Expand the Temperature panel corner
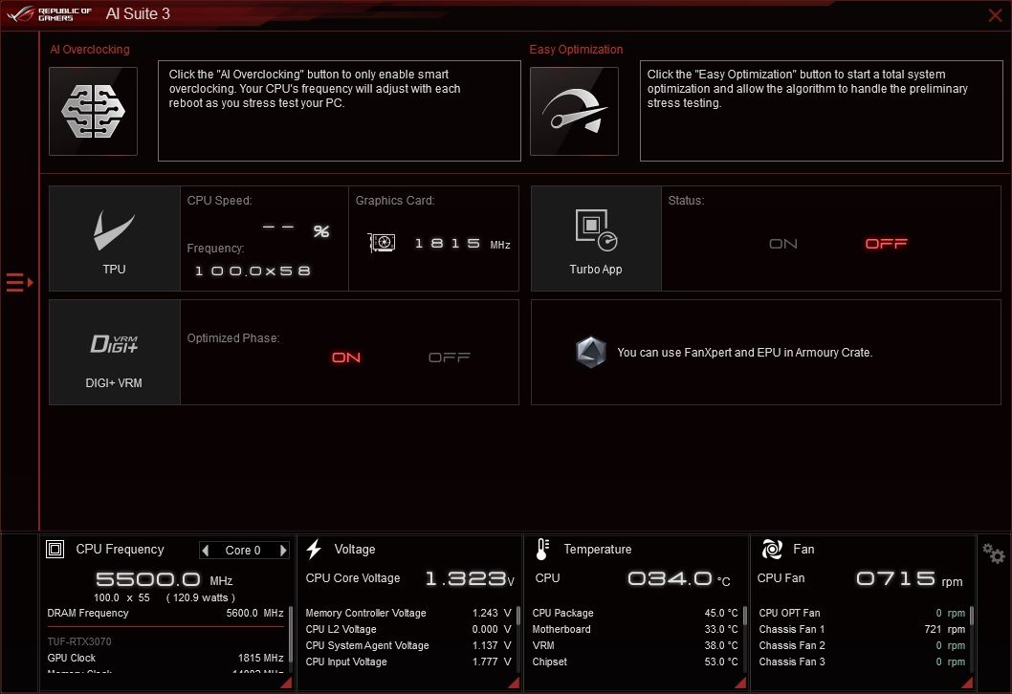 point(741,683)
